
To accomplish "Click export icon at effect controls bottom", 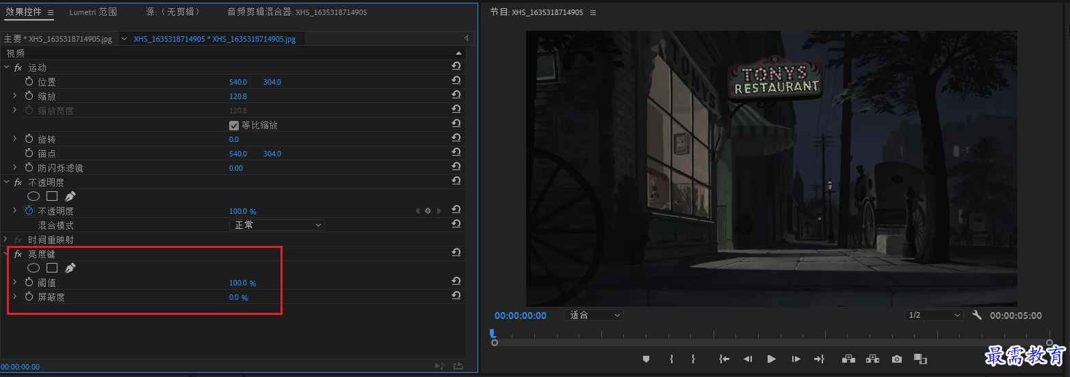I will point(458,367).
